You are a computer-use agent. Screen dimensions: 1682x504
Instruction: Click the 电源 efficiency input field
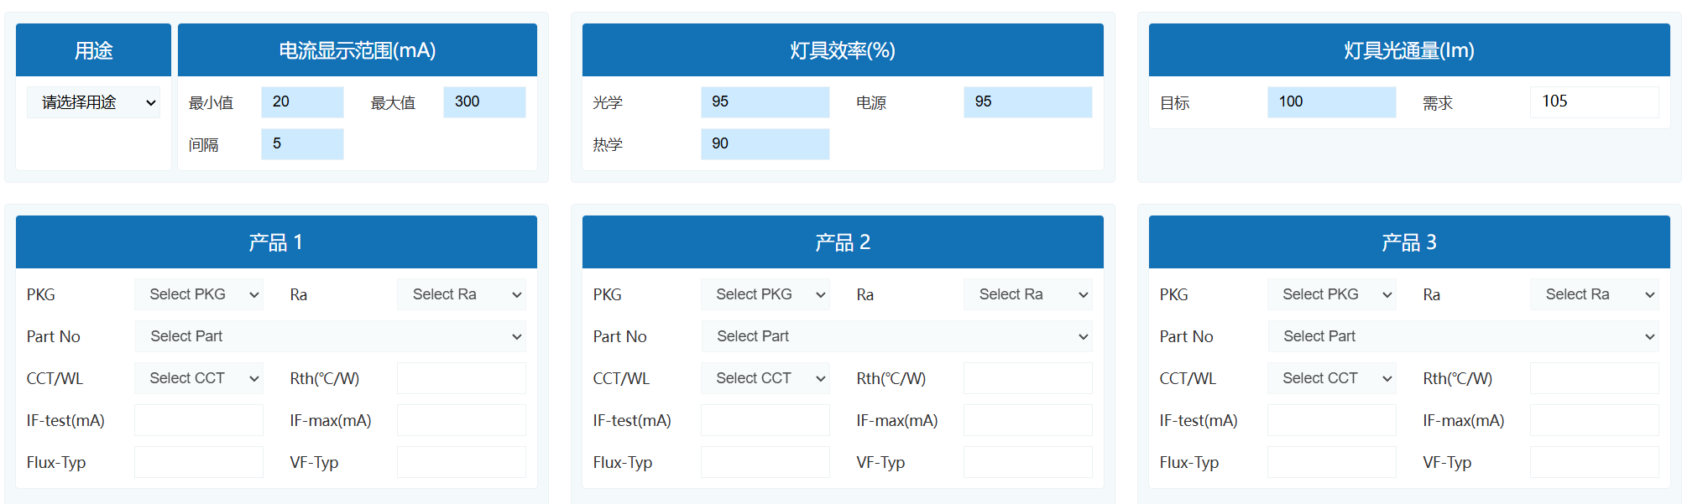pos(1027,102)
